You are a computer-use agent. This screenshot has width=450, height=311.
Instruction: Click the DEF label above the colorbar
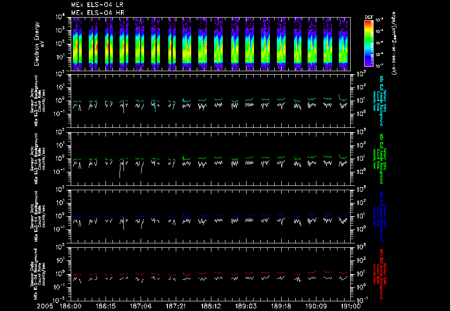pos(369,17)
